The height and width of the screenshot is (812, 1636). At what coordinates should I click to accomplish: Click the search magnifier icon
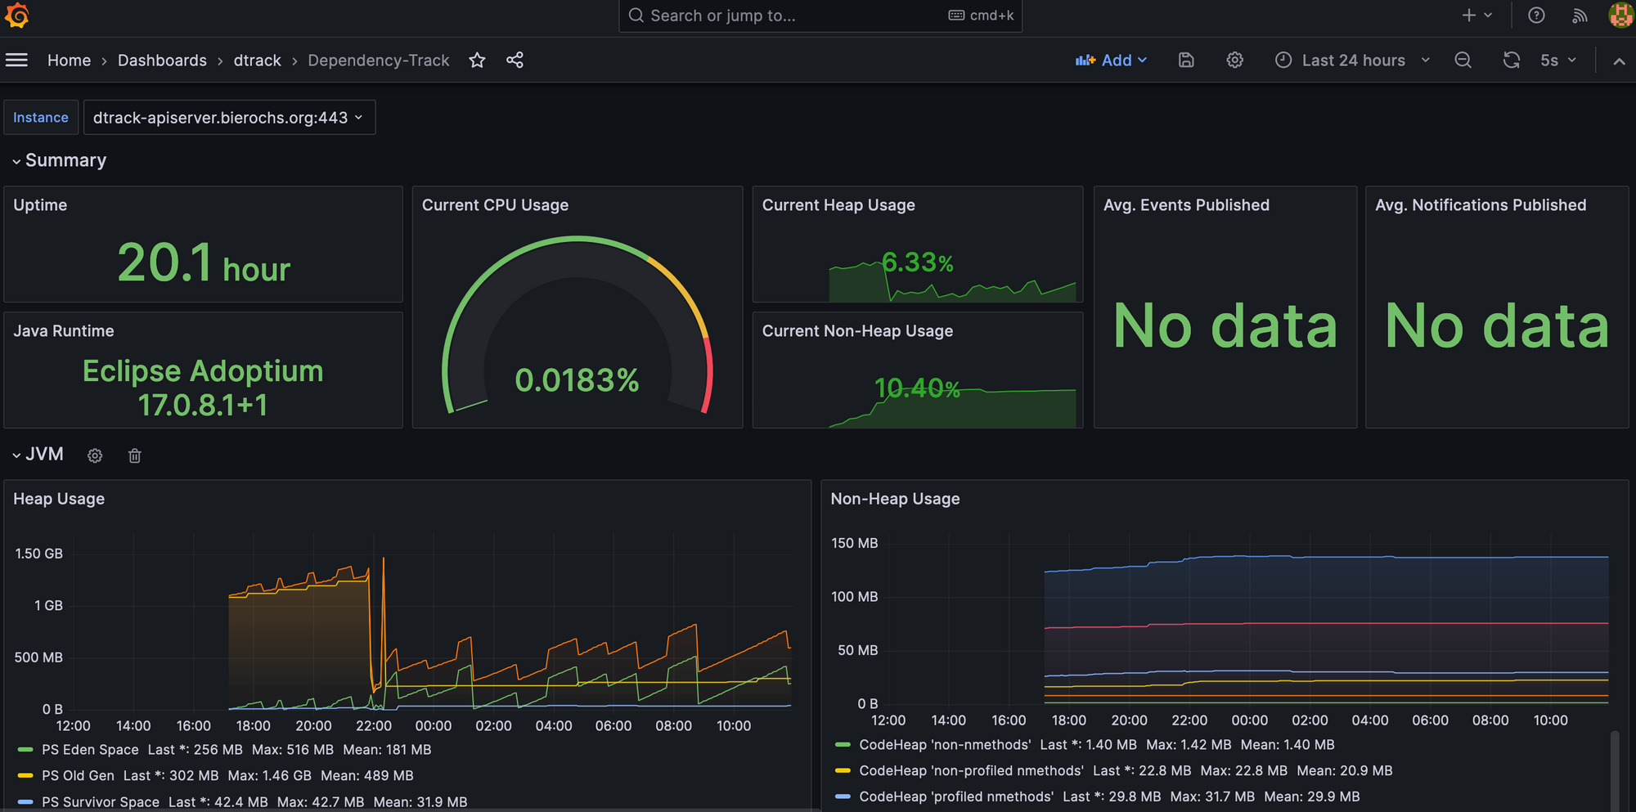636,16
